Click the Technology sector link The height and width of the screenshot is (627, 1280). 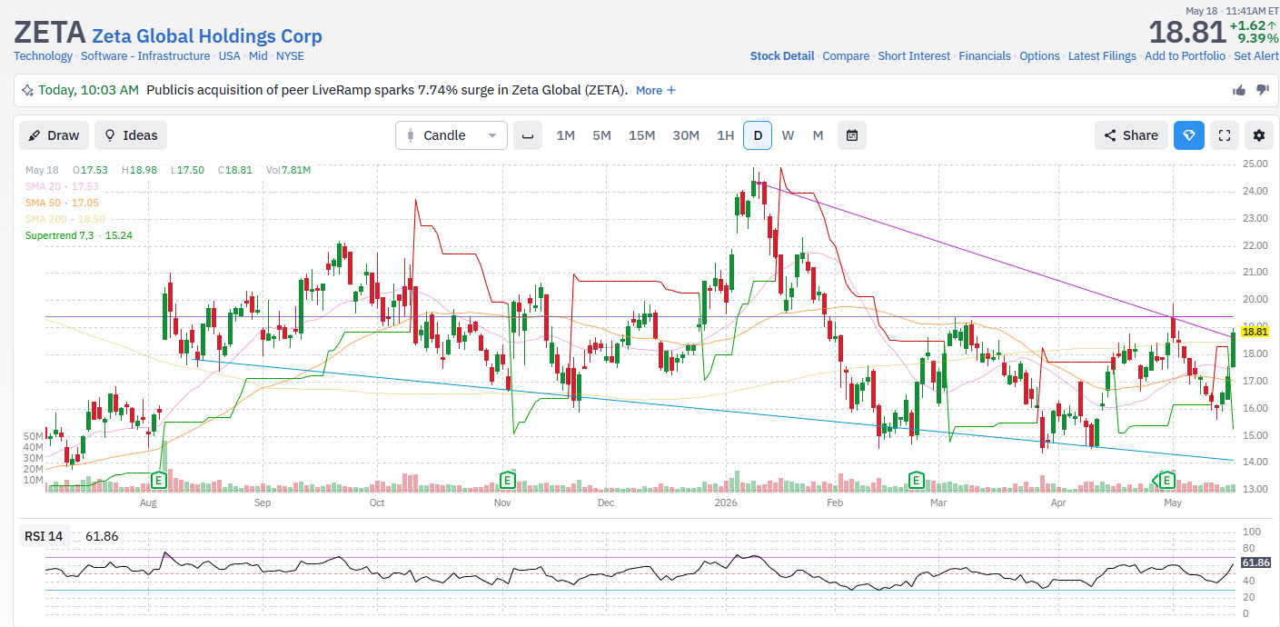43,56
